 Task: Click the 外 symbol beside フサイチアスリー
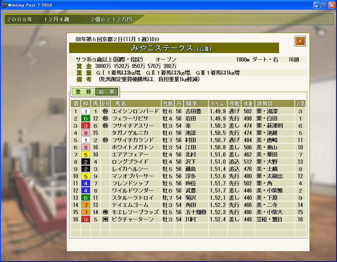(x=105, y=126)
